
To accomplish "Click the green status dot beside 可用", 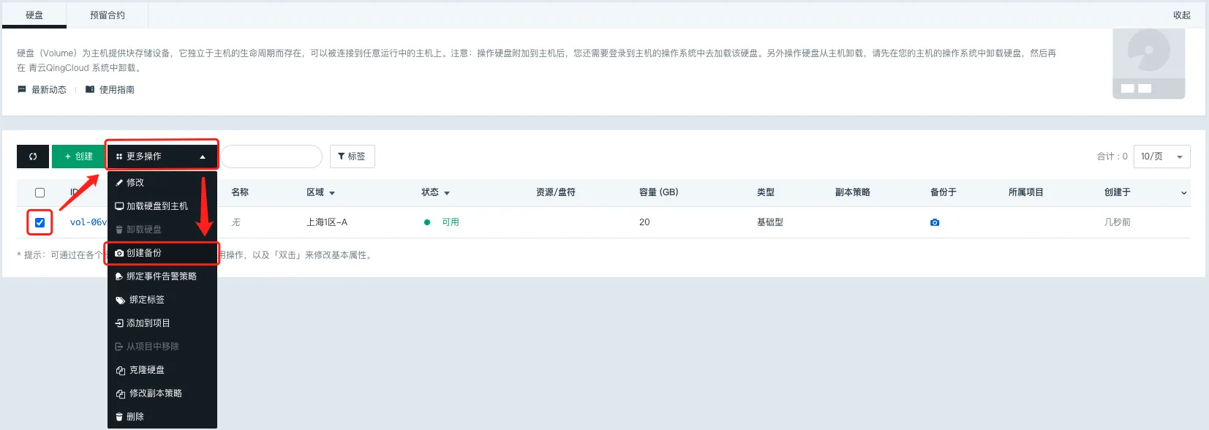I will click(427, 222).
